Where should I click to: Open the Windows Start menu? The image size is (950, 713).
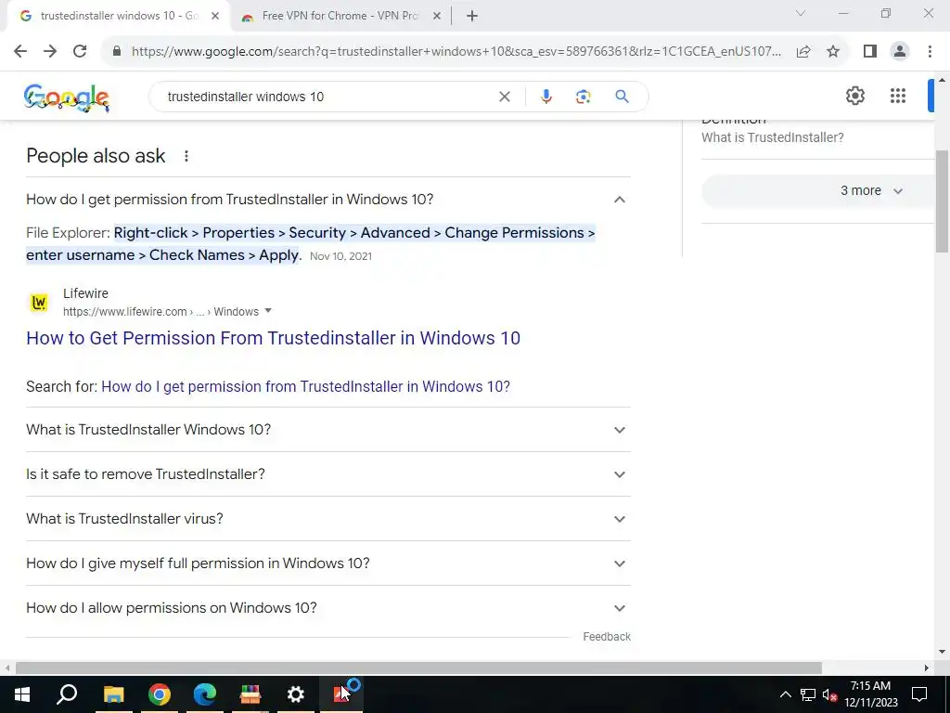point(22,694)
